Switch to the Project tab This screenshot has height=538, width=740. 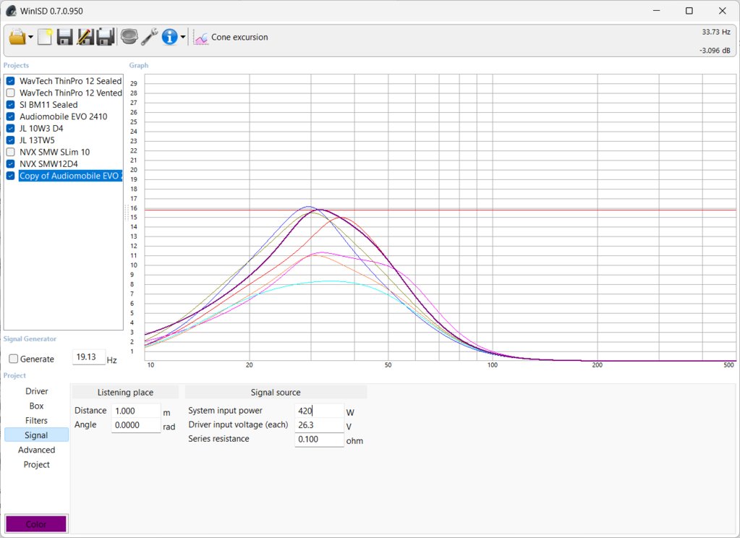pyautogui.click(x=37, y=464)
